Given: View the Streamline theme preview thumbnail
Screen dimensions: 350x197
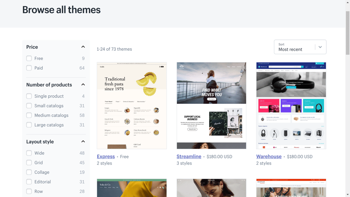Looking at the screenshot, I should [211, 106].
